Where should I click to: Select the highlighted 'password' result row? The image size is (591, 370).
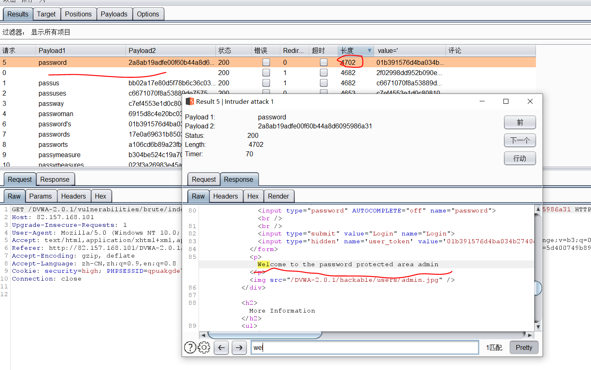coord(268,62)
